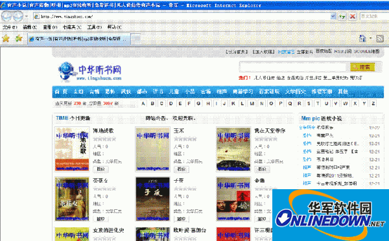Click letter W in the alphabet index
Screen dimensions: 389x241
(x=346, y=104)
